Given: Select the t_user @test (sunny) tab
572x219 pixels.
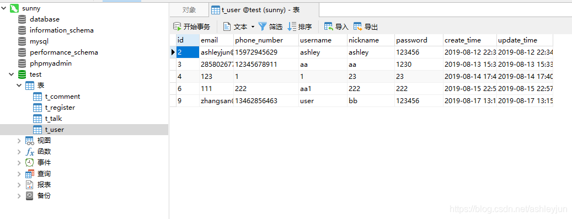Looking at the screenshot, I should point(264,10).
